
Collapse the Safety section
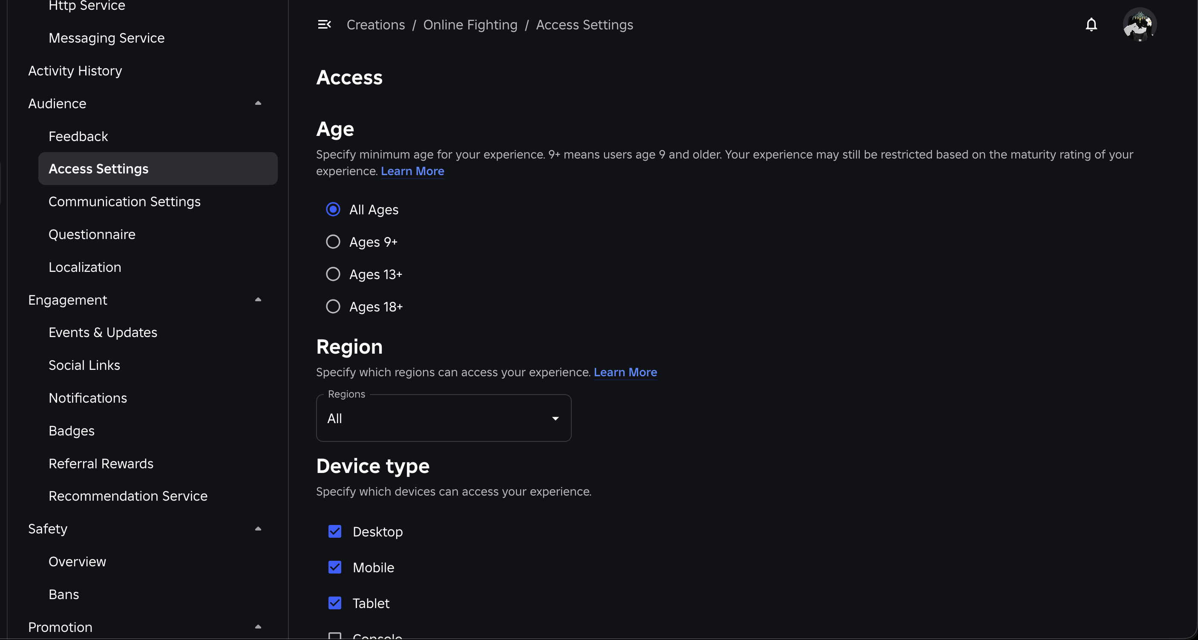(258, 529)
